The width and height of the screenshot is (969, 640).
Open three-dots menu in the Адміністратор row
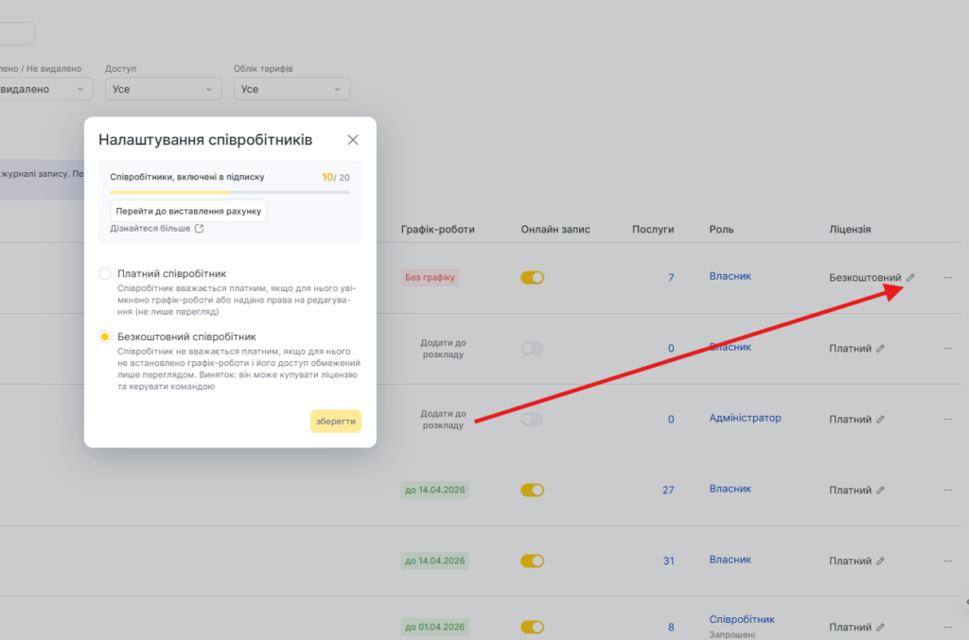click(947, 420)
